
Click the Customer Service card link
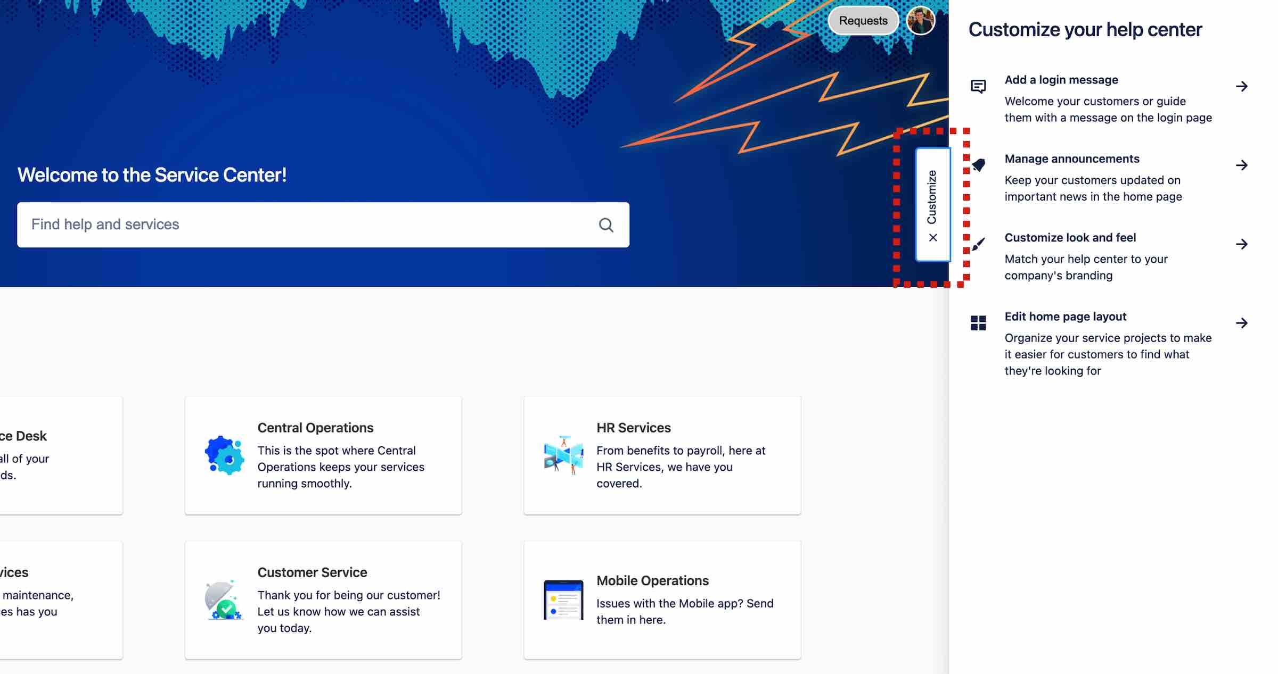[x=324, y=600]
